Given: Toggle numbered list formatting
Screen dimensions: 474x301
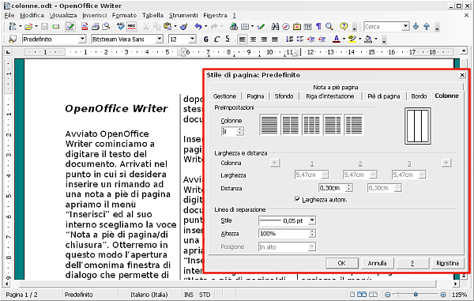Looking at the screenshot, I should 289,39.
